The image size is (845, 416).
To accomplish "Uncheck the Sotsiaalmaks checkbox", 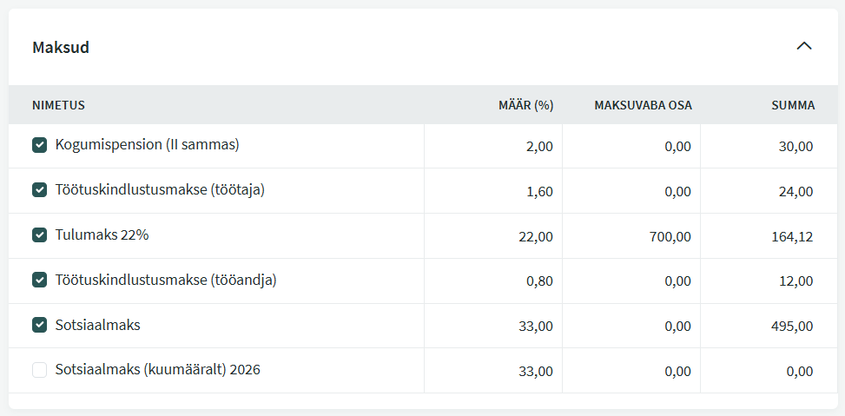I will [39, 326].
